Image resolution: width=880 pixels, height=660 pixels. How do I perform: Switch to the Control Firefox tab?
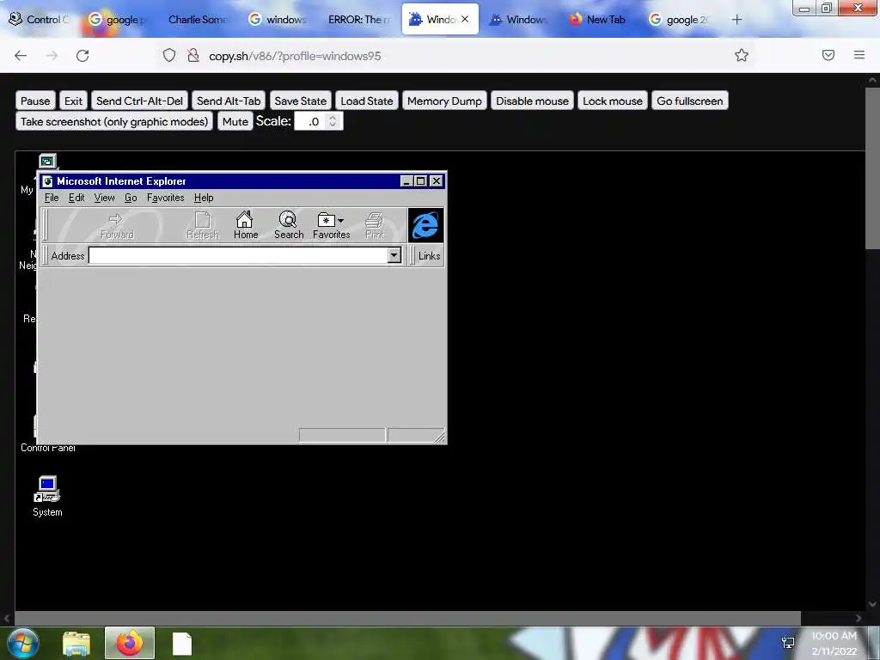coord(39,20)
